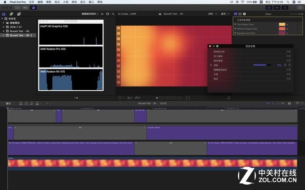Viewport: 305px width, 190px height.
Task: Click the Bottom Shape Color swatch
Action: (282, 28)
